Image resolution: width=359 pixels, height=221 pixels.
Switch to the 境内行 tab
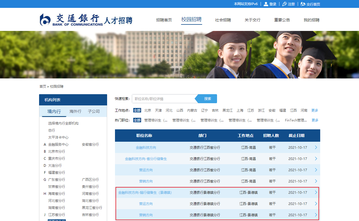tap(54, 111)
